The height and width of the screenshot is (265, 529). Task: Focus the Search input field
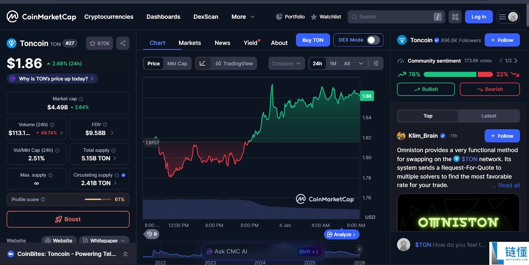pos(396,17)
